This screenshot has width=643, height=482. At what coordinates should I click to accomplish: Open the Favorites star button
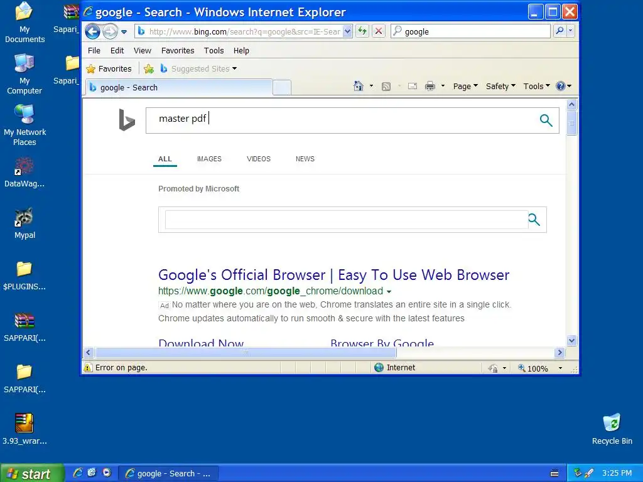coord(109,69)
